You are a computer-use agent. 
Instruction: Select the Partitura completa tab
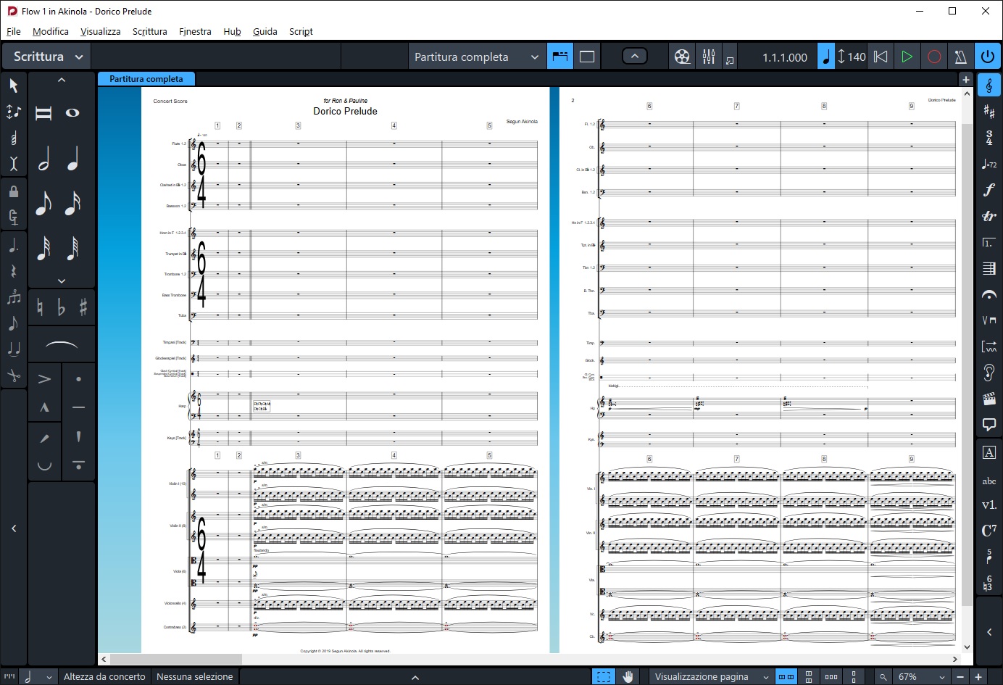coord(146,79)
